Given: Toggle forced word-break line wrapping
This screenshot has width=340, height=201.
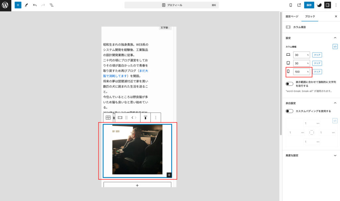Looking at the screenshot, I should (x=289, y=84).
